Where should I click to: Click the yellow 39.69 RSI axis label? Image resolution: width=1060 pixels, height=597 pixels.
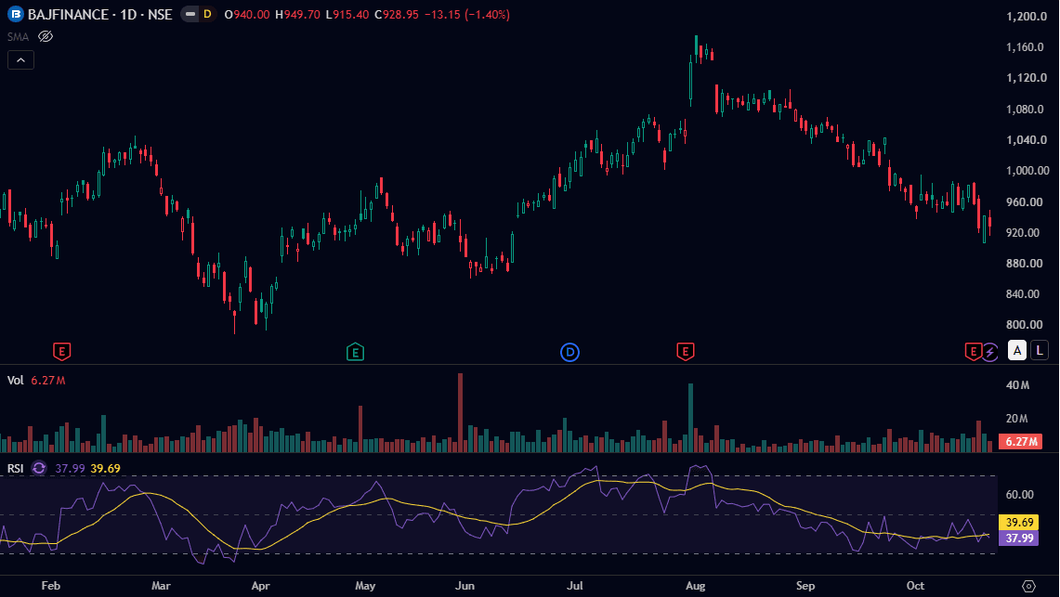[1019, 522]
